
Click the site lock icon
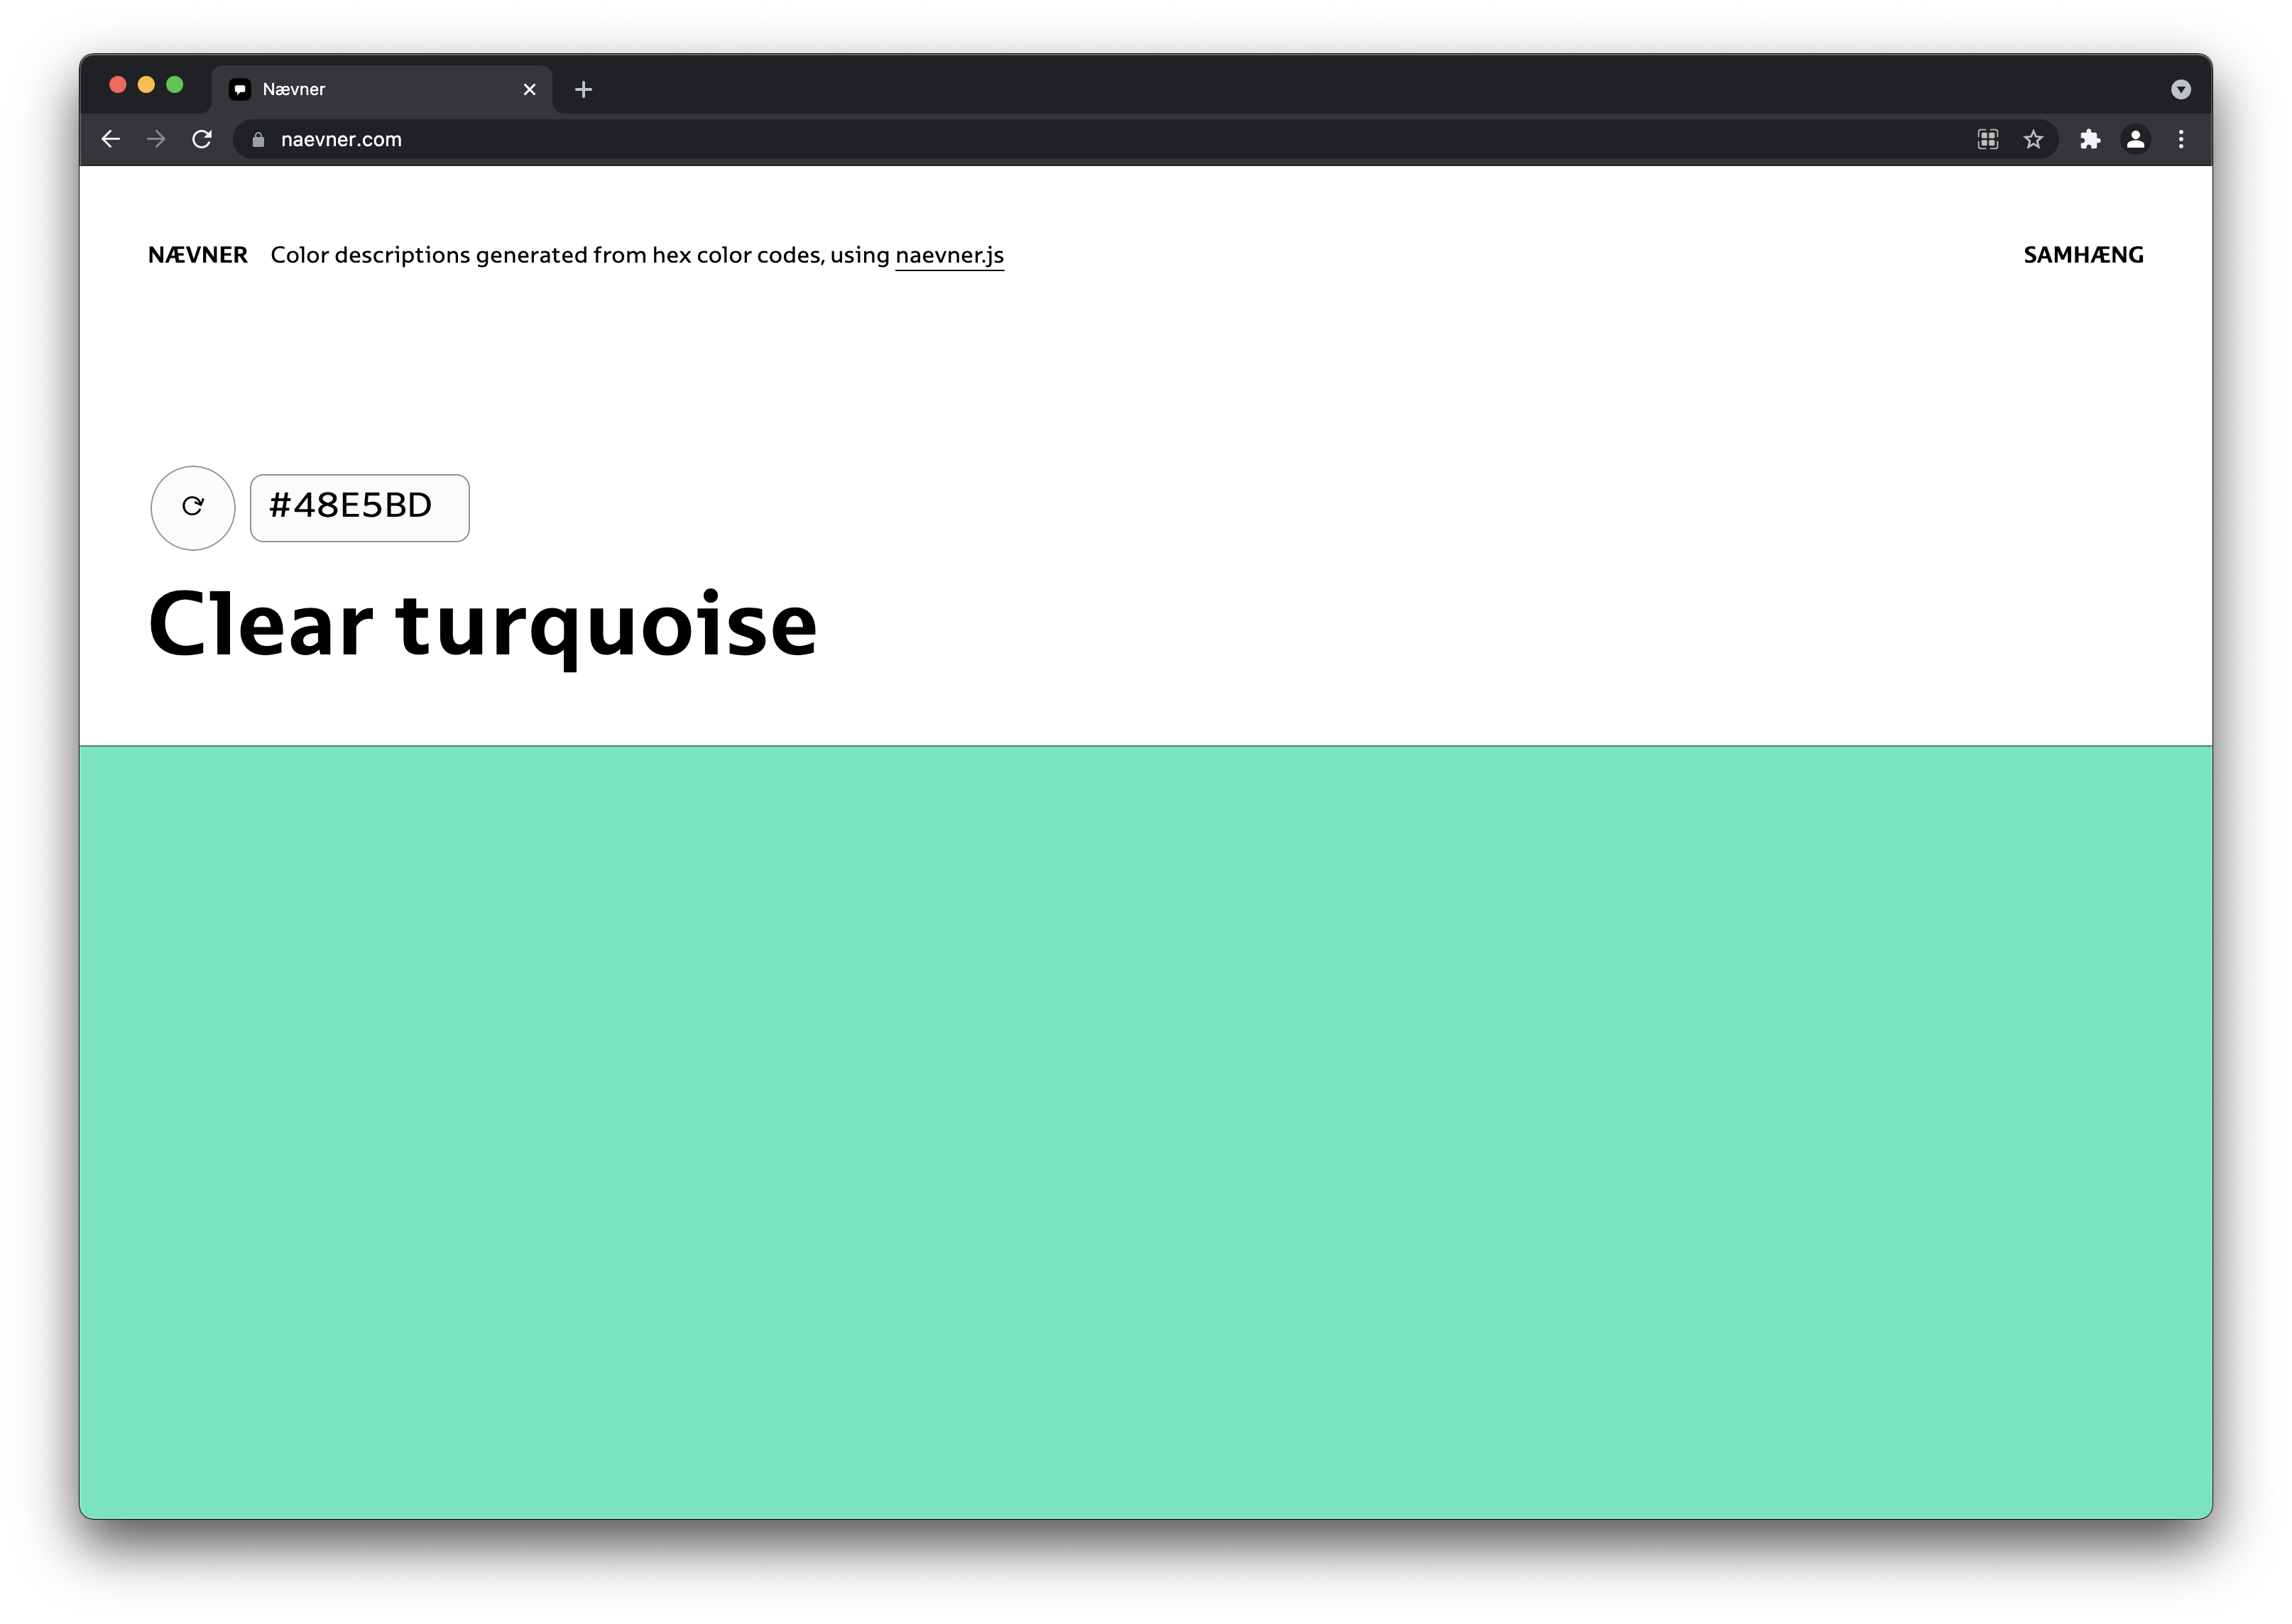point(258,139)
